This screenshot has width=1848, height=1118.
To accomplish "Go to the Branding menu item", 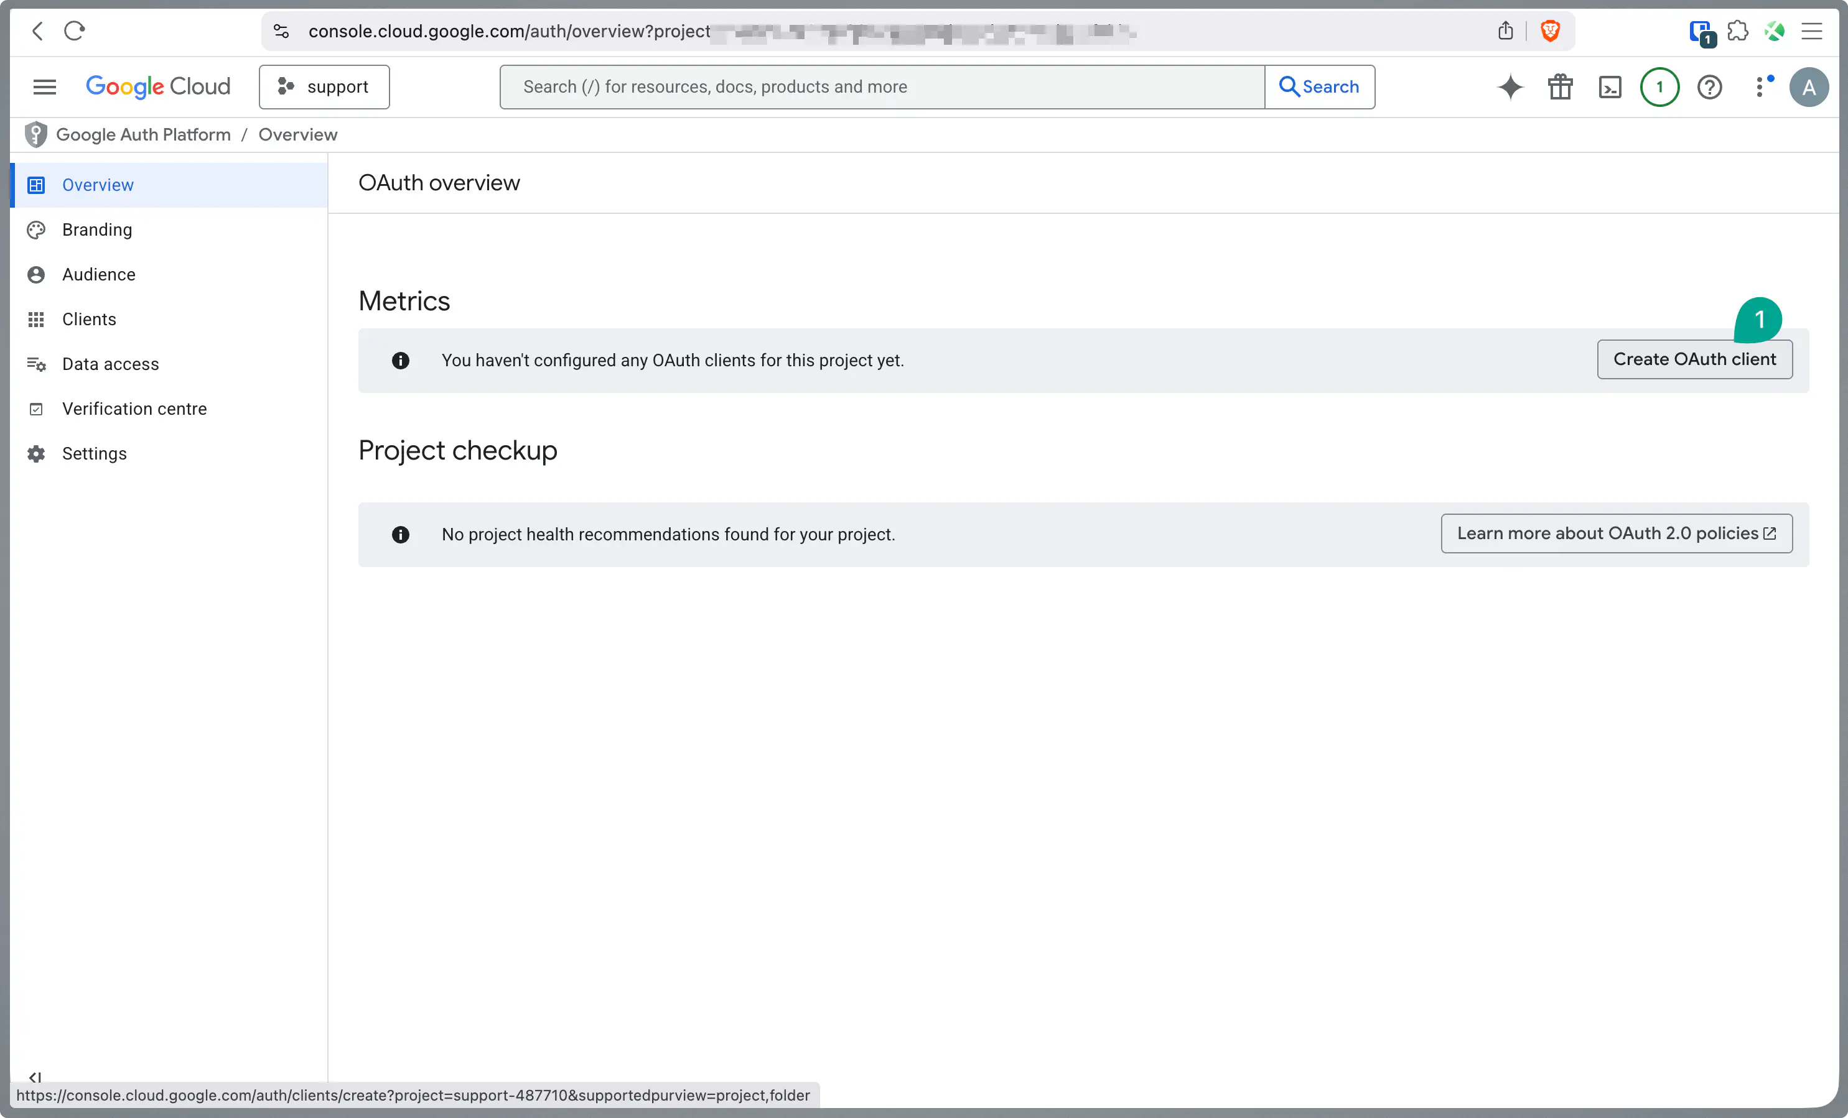I will [x=96, y=229].
